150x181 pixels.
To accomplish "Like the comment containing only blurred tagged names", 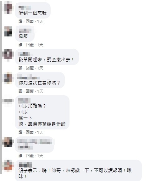I will (20, 156).
